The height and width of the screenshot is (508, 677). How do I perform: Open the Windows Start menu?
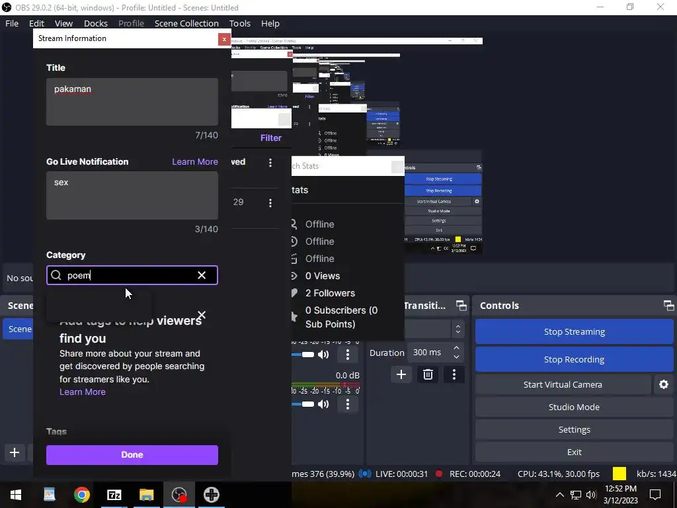pos(16,495)
